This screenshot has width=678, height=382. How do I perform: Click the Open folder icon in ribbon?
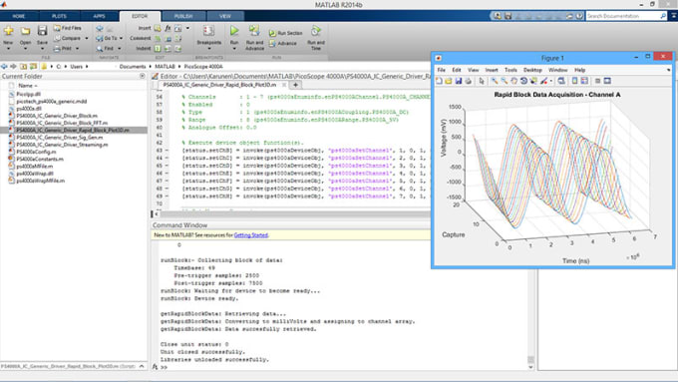(25, 31)
